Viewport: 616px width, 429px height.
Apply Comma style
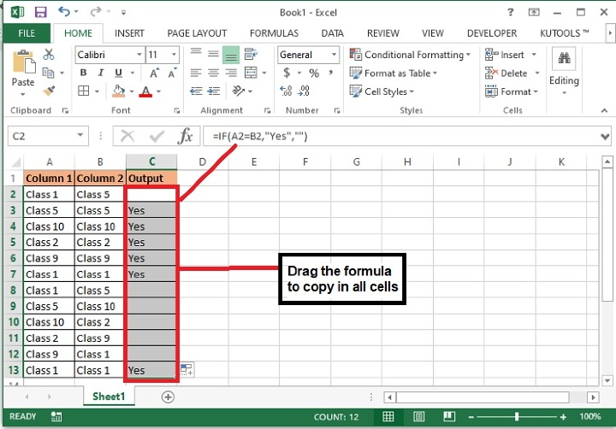point(331,73)
